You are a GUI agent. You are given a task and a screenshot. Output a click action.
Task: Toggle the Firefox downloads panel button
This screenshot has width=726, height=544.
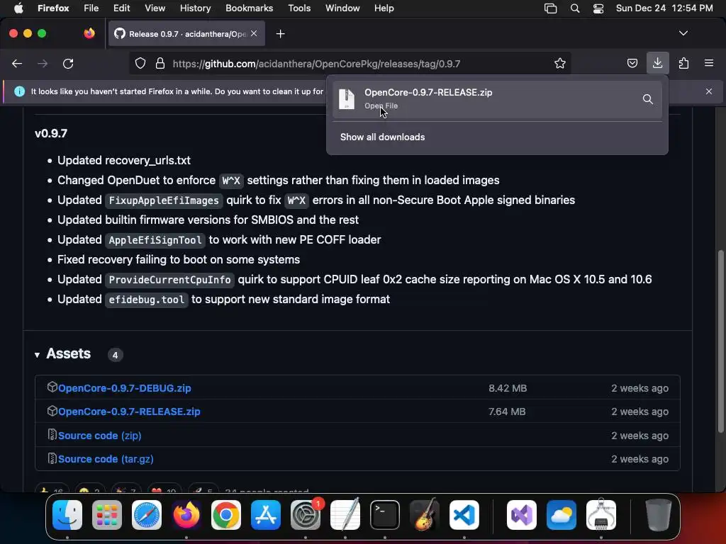(657, 63)
